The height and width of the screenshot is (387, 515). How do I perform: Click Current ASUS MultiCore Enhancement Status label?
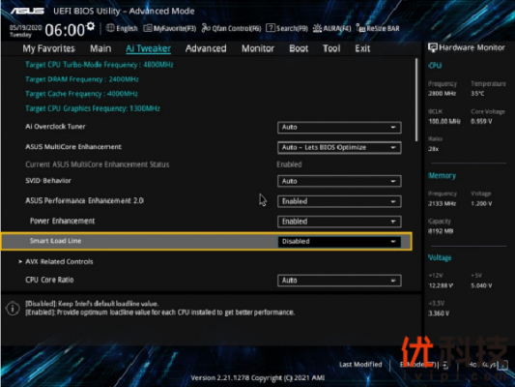point(98,164)
